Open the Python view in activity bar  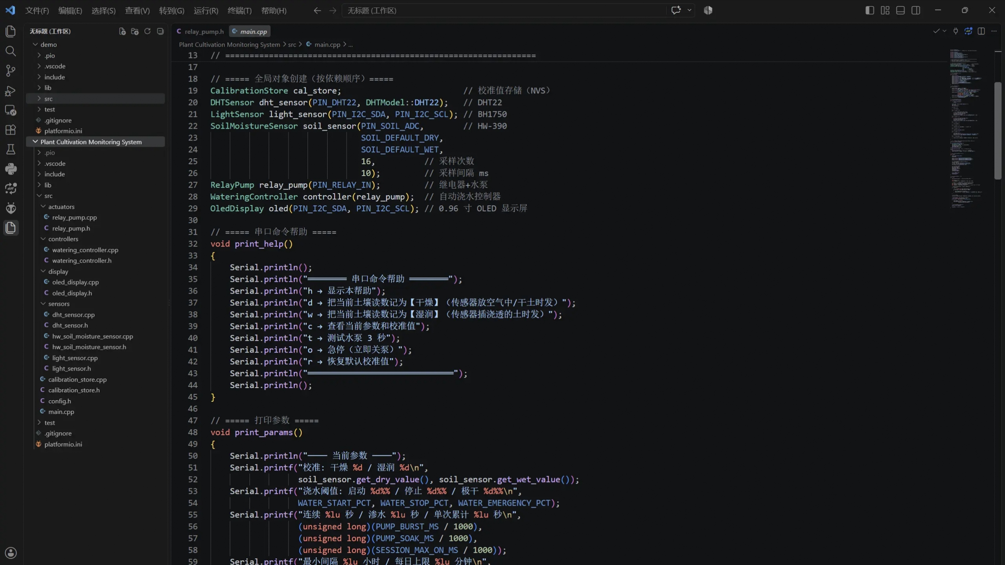pyautogui.click(x=11, y=169)
